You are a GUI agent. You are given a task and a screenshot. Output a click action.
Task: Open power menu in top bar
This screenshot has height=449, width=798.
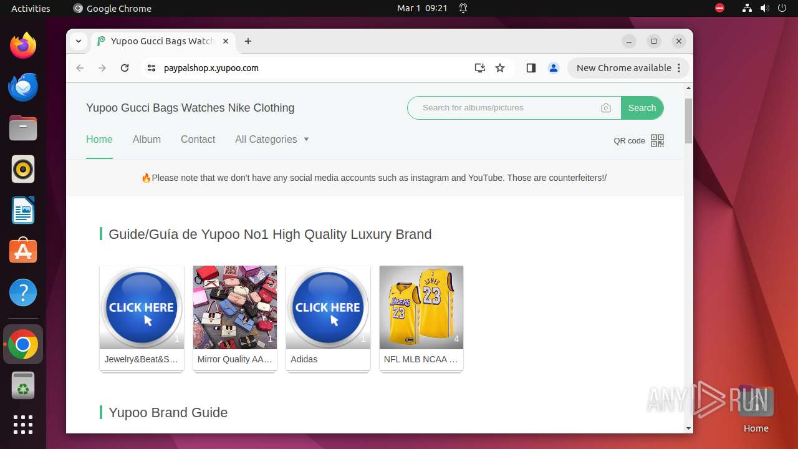(783, 8)
